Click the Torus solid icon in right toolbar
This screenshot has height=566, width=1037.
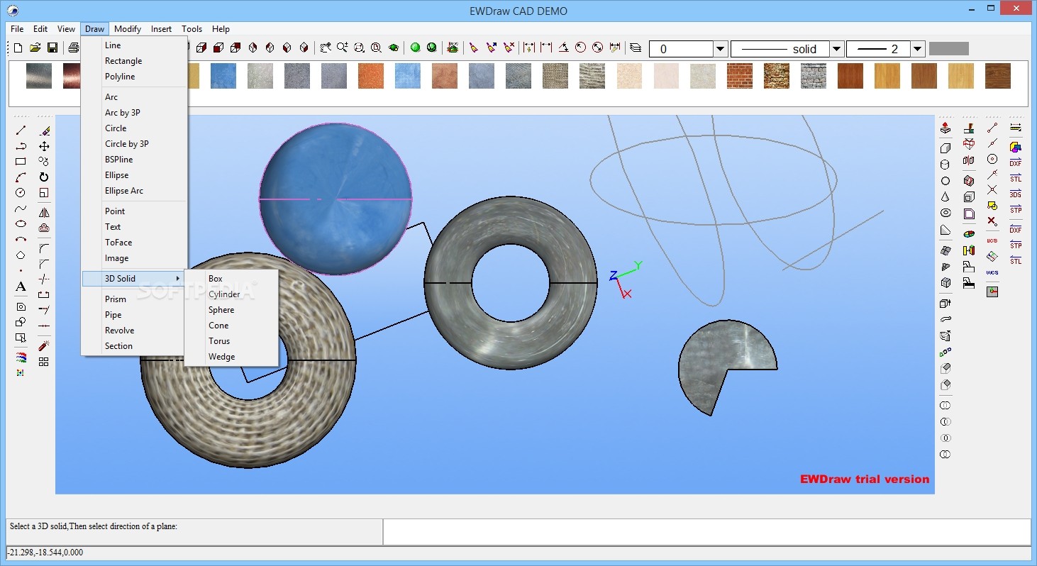(945, 213)
